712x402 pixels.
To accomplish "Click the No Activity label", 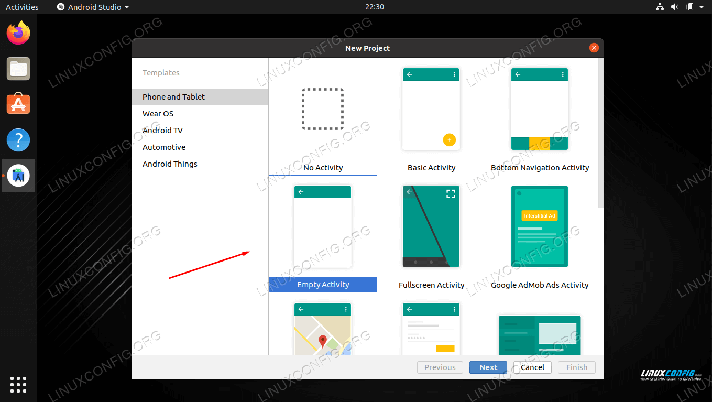I will point(323,168).
